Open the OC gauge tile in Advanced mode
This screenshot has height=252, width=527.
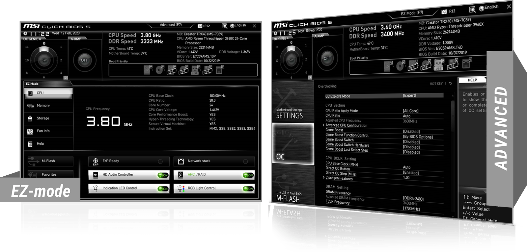[x=293, y=143]
